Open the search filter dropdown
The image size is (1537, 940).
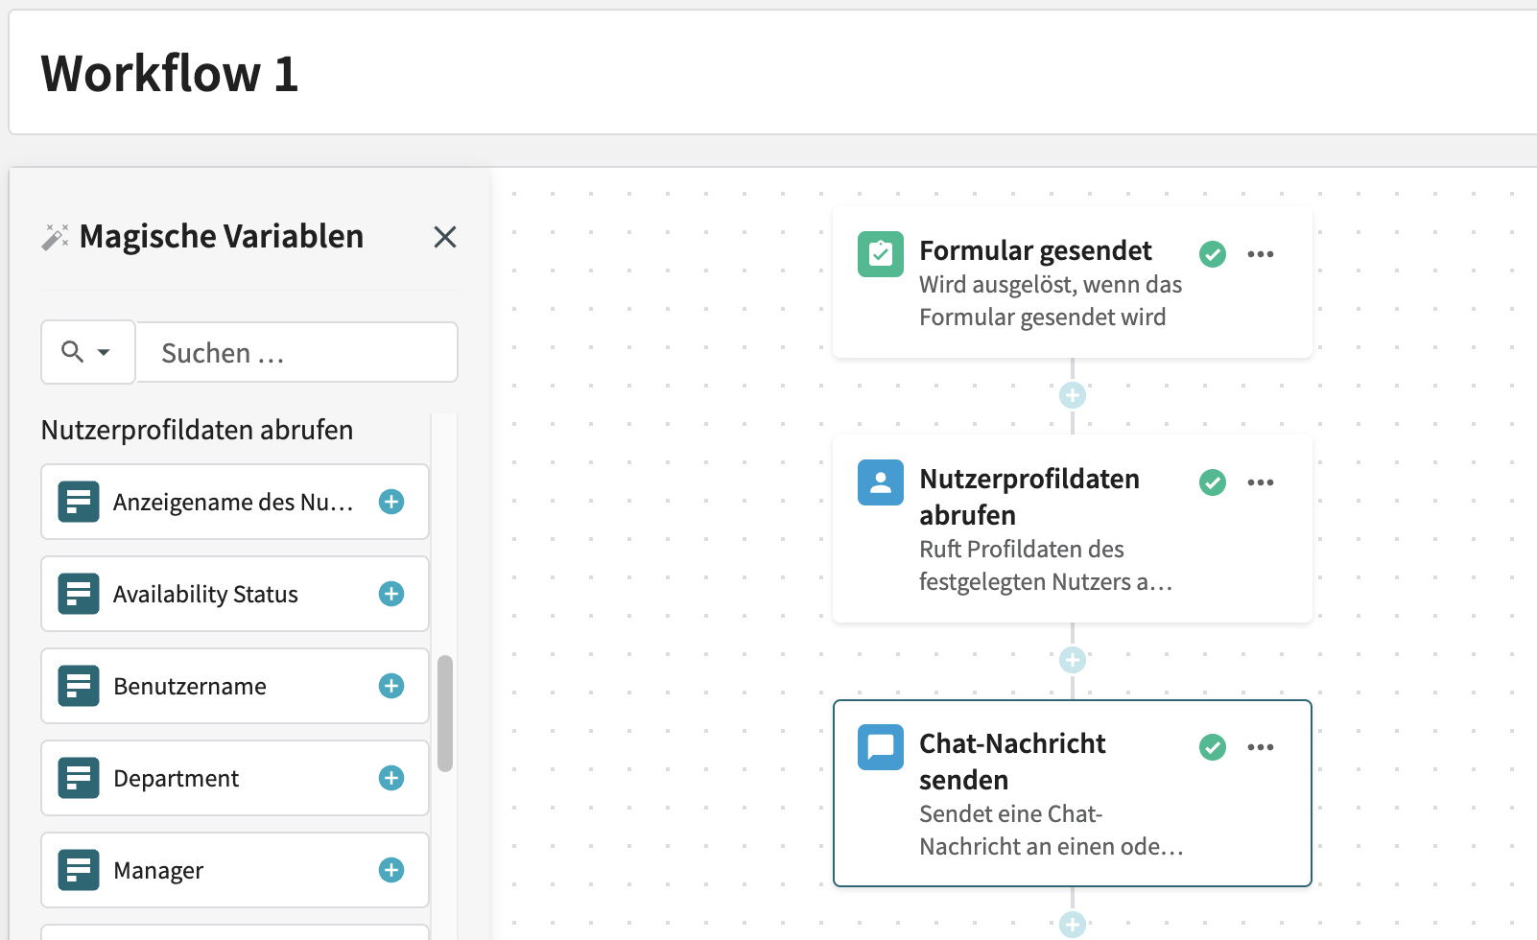[x=87, y=352]
